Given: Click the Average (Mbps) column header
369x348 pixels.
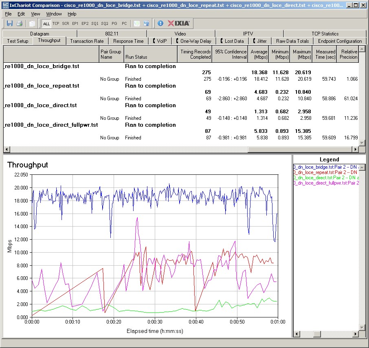Looking at the screenshot, I should pos(258,54).
